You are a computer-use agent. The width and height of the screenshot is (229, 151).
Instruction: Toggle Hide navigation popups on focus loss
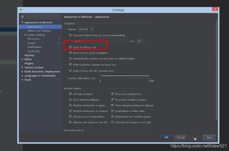[x=71, y=64]
